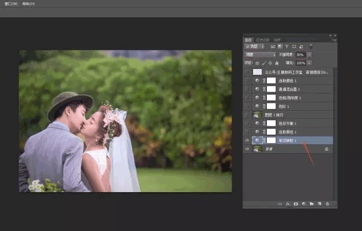This screenshot has height=231, width=362.
Task: Click mask thumbnail of 通道混合器 1 layer
Action: tap(271, 89)
